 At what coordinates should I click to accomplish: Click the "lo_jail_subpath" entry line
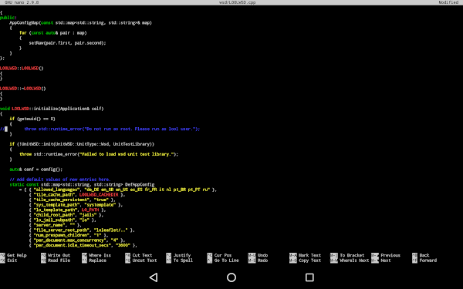point(63,220)
